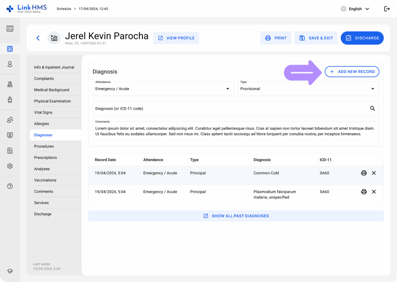Open Comments section in side menu
Image resolution: width=397 pixels, height=282 pixels.
click(43, 191)
